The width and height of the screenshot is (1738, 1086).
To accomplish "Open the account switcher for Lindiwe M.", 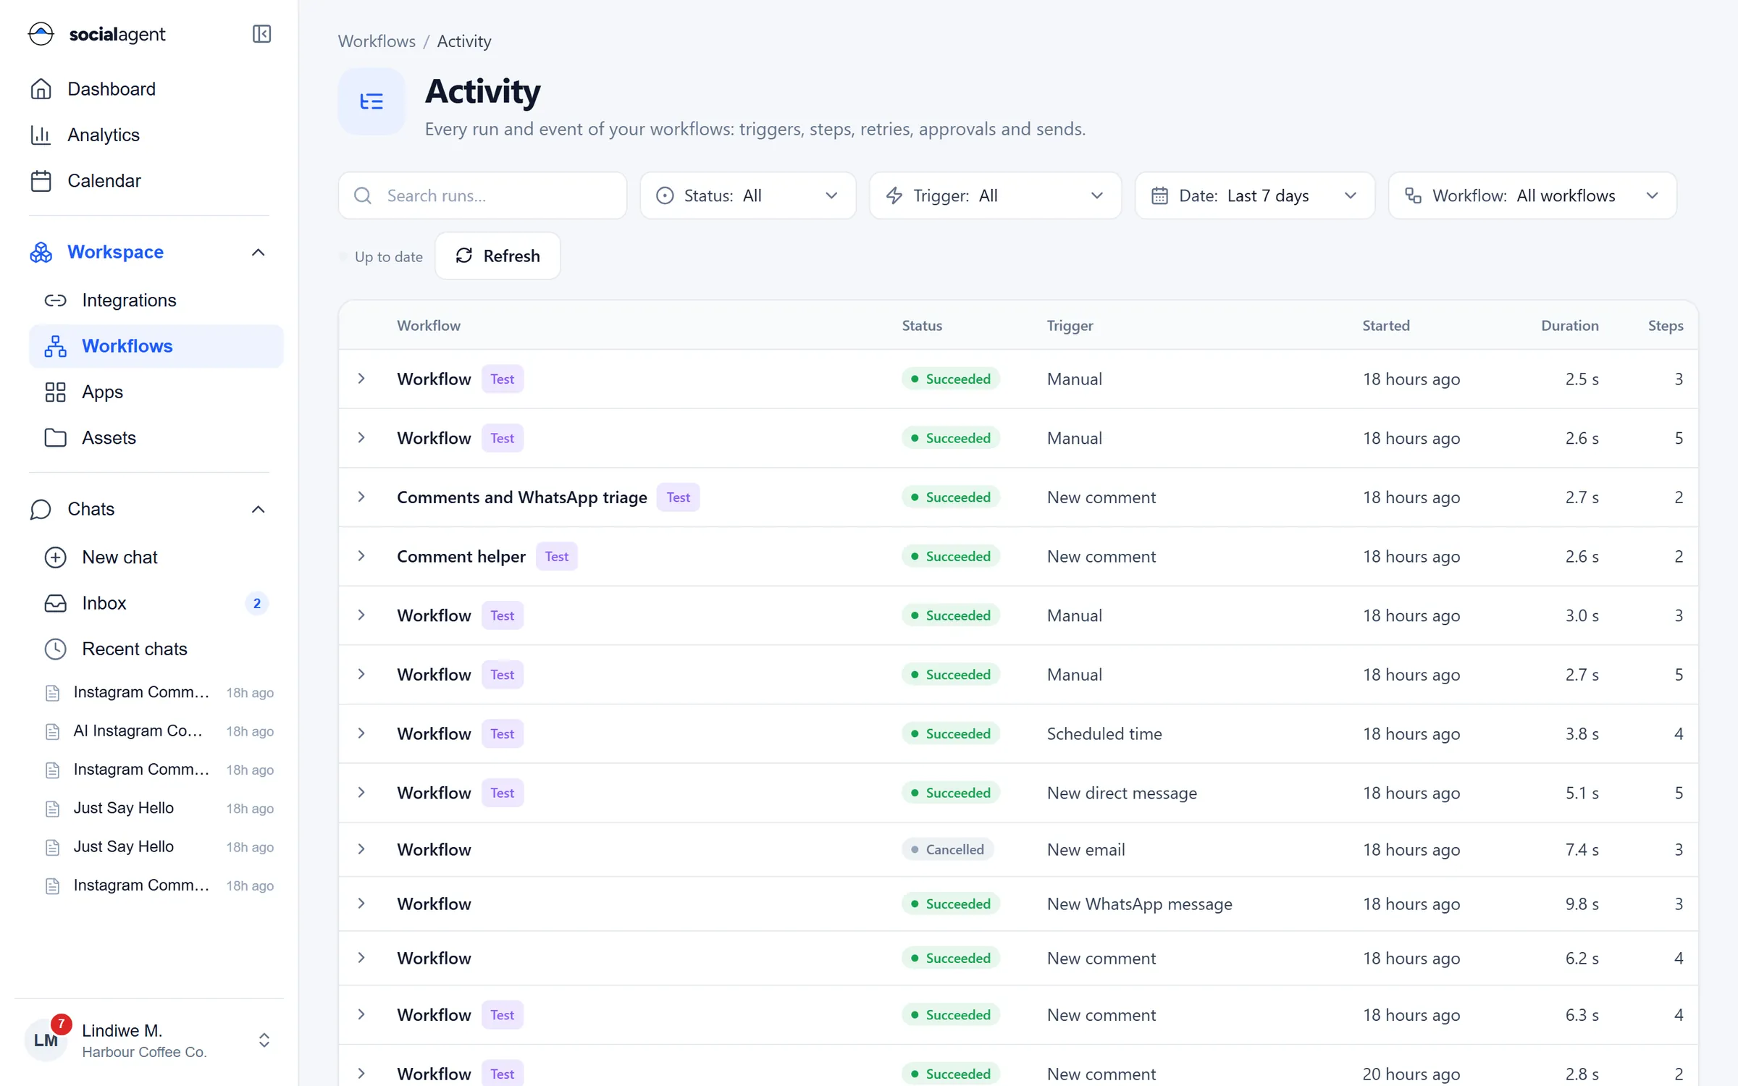I will point(264,1040).
